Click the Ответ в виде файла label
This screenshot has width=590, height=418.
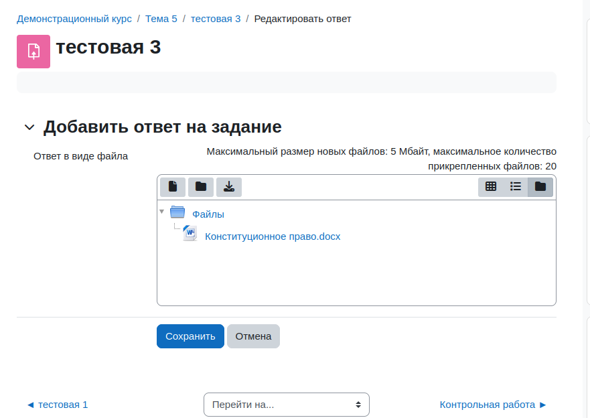coord(80,156)
